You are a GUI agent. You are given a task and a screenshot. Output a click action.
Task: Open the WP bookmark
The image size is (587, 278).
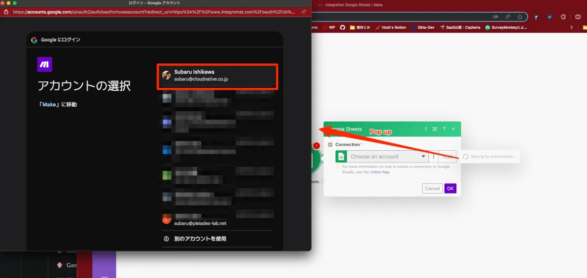[329, 27]
